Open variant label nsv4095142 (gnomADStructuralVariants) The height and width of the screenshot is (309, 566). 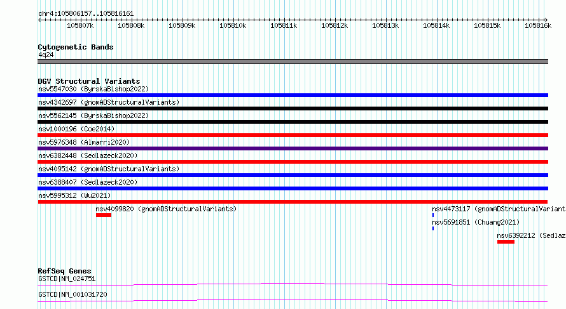point(109,169)
